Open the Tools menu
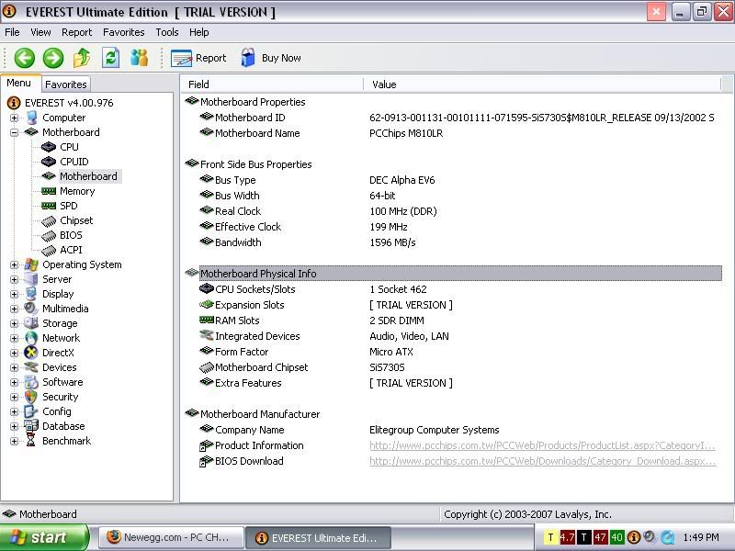The width and height of the screenshot is (735, 551). tap(167, 32)
